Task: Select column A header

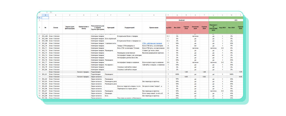Action: coord(45,15)
